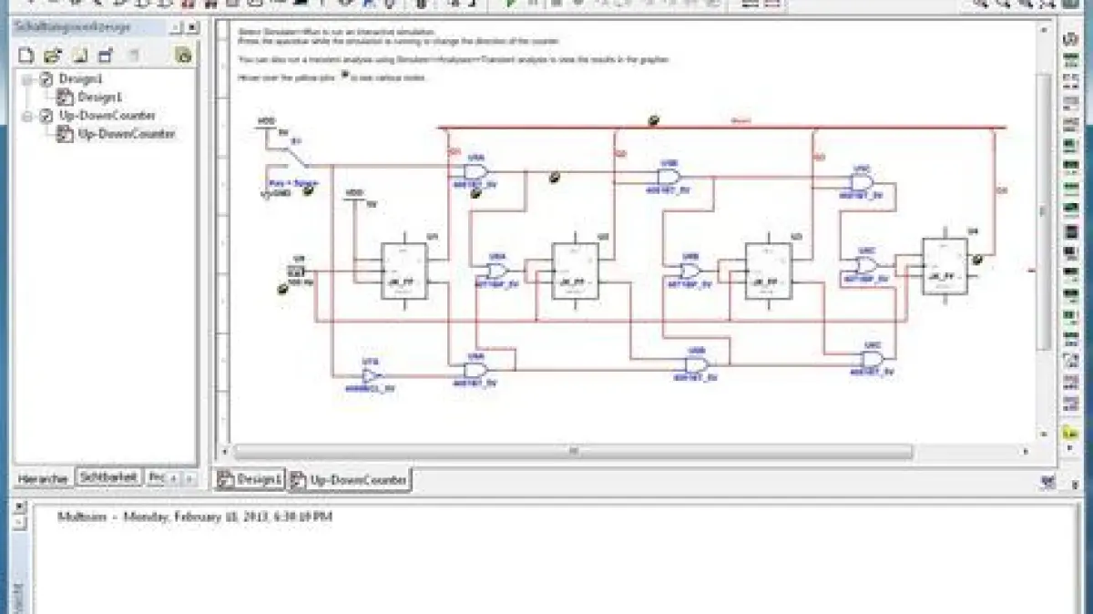Screen dimensions: 1093x614
Task: Collapse the Up-DownCounter tree node
Action: [28, 116]
